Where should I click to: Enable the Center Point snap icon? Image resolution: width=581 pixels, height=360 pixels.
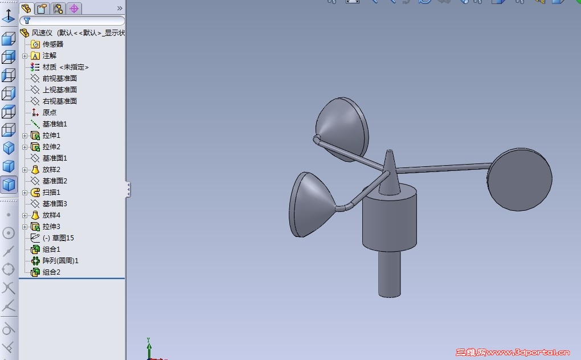pyautogui.click(x=9, y=233)
